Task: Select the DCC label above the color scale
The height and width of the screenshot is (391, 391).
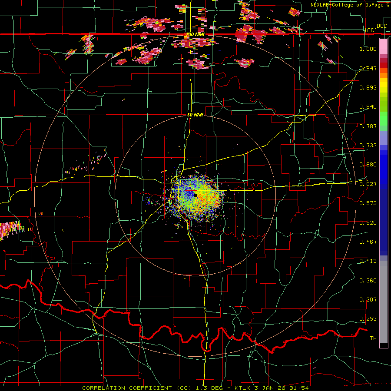Action: click(x=381, y=26)
